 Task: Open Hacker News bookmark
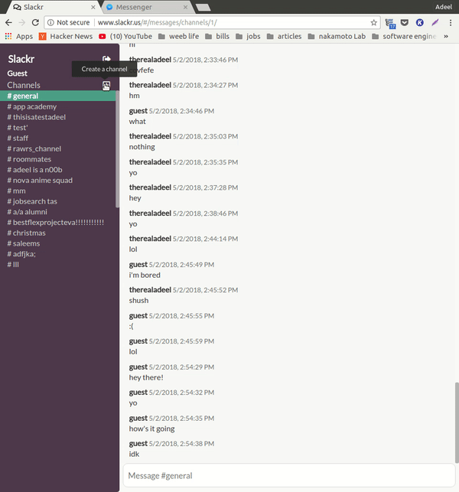(x=66, y=37)
